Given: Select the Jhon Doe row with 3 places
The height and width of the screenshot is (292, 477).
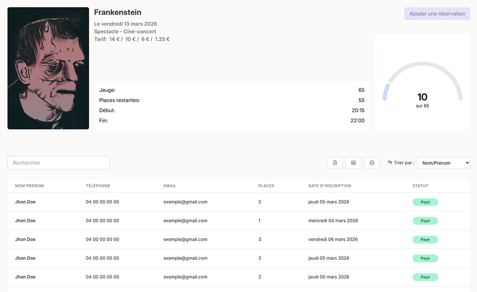Looking at the screenshot, I should [239, 240].
